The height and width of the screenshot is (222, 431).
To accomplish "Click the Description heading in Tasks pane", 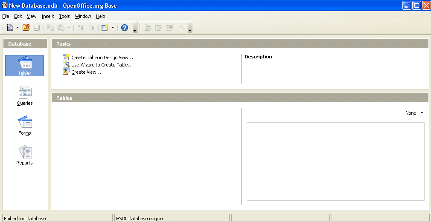I will tap(258, 57).
